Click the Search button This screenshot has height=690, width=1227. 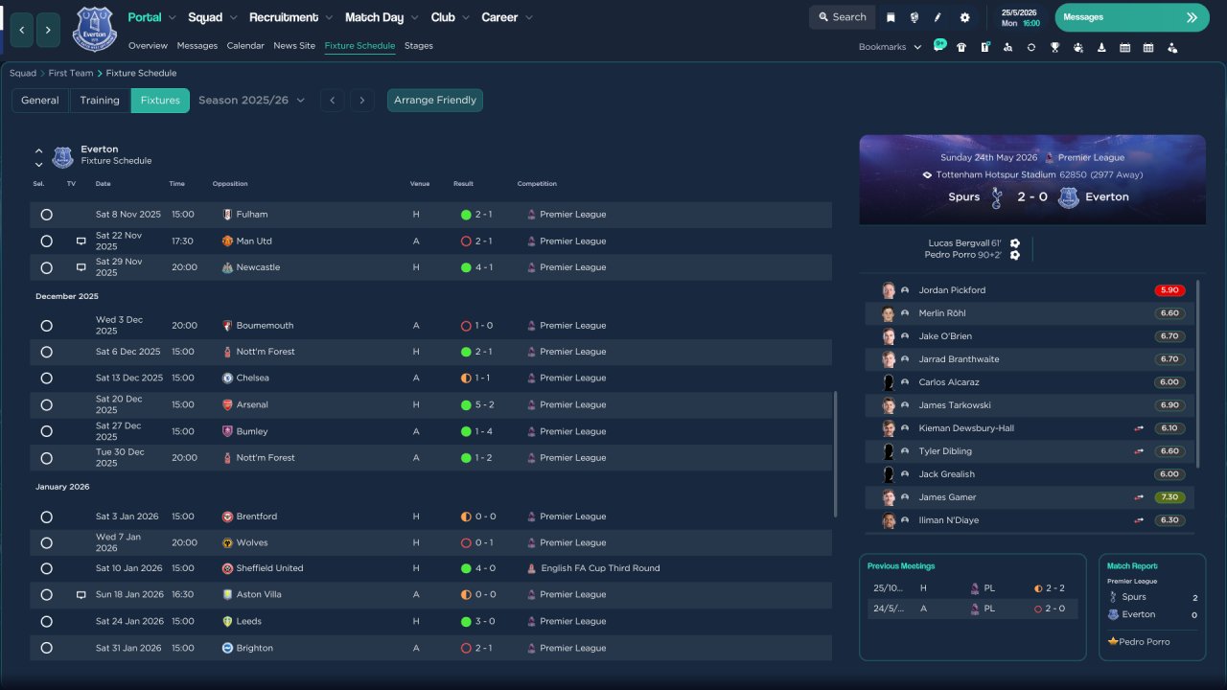point(842,17)
